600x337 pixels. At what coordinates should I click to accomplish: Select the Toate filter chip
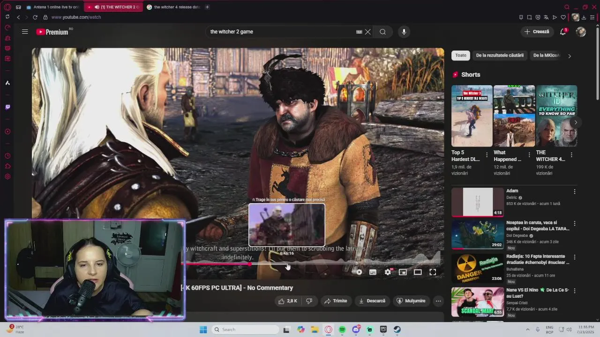[x=461, y=55]
